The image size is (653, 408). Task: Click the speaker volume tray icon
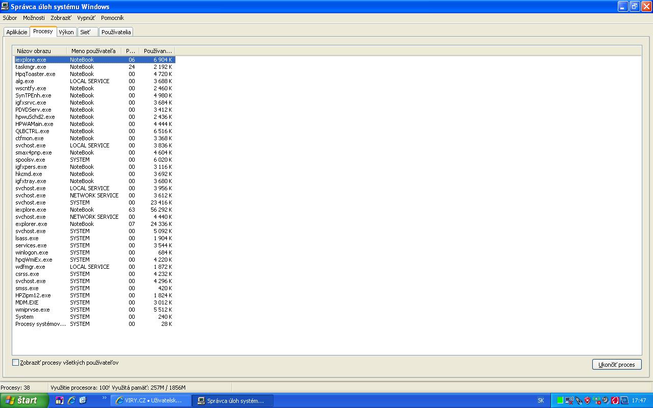(x=606, y=400)
